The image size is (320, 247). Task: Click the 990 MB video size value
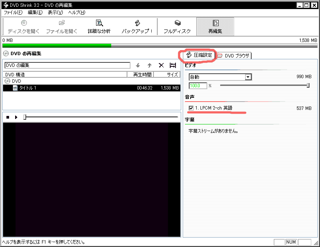point(304,77)
